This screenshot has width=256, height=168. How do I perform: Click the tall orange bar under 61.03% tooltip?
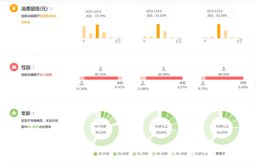pyautogui.click(x=158, y=31)
